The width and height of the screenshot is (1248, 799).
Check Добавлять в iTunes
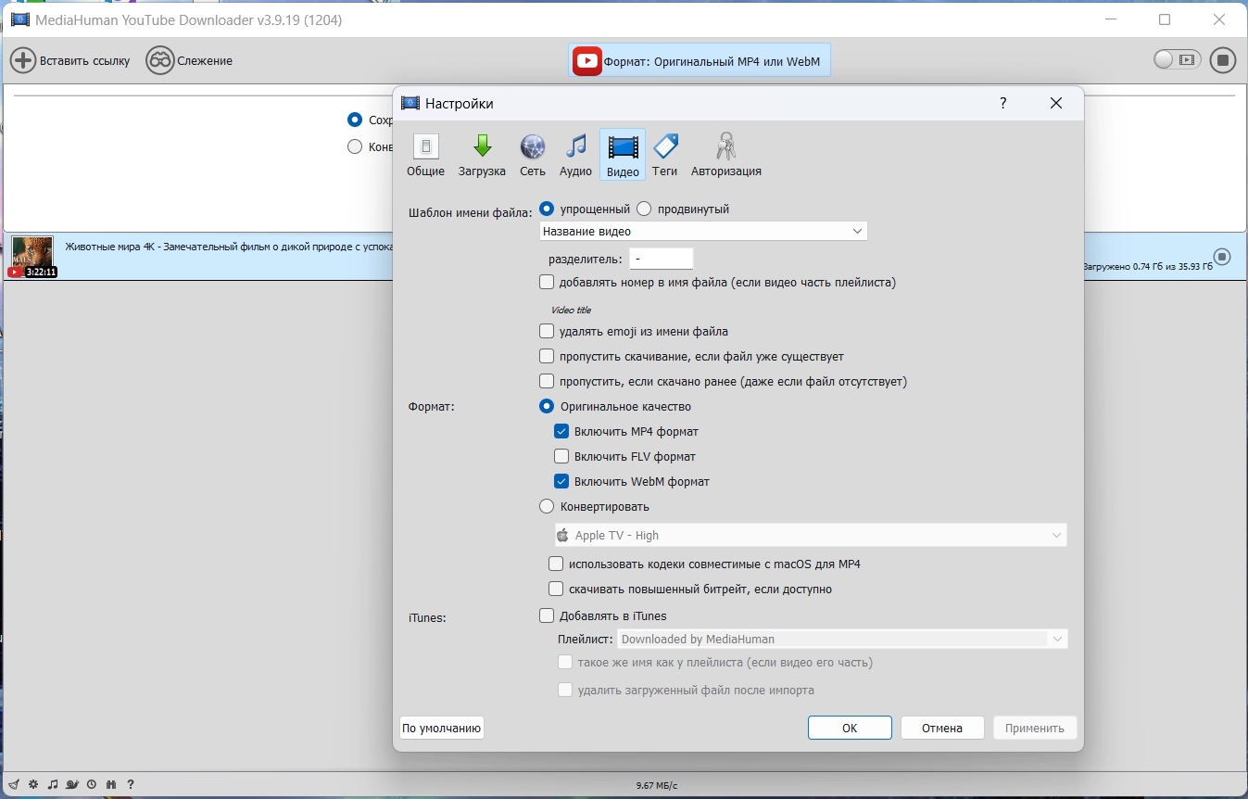click(547, 616)
